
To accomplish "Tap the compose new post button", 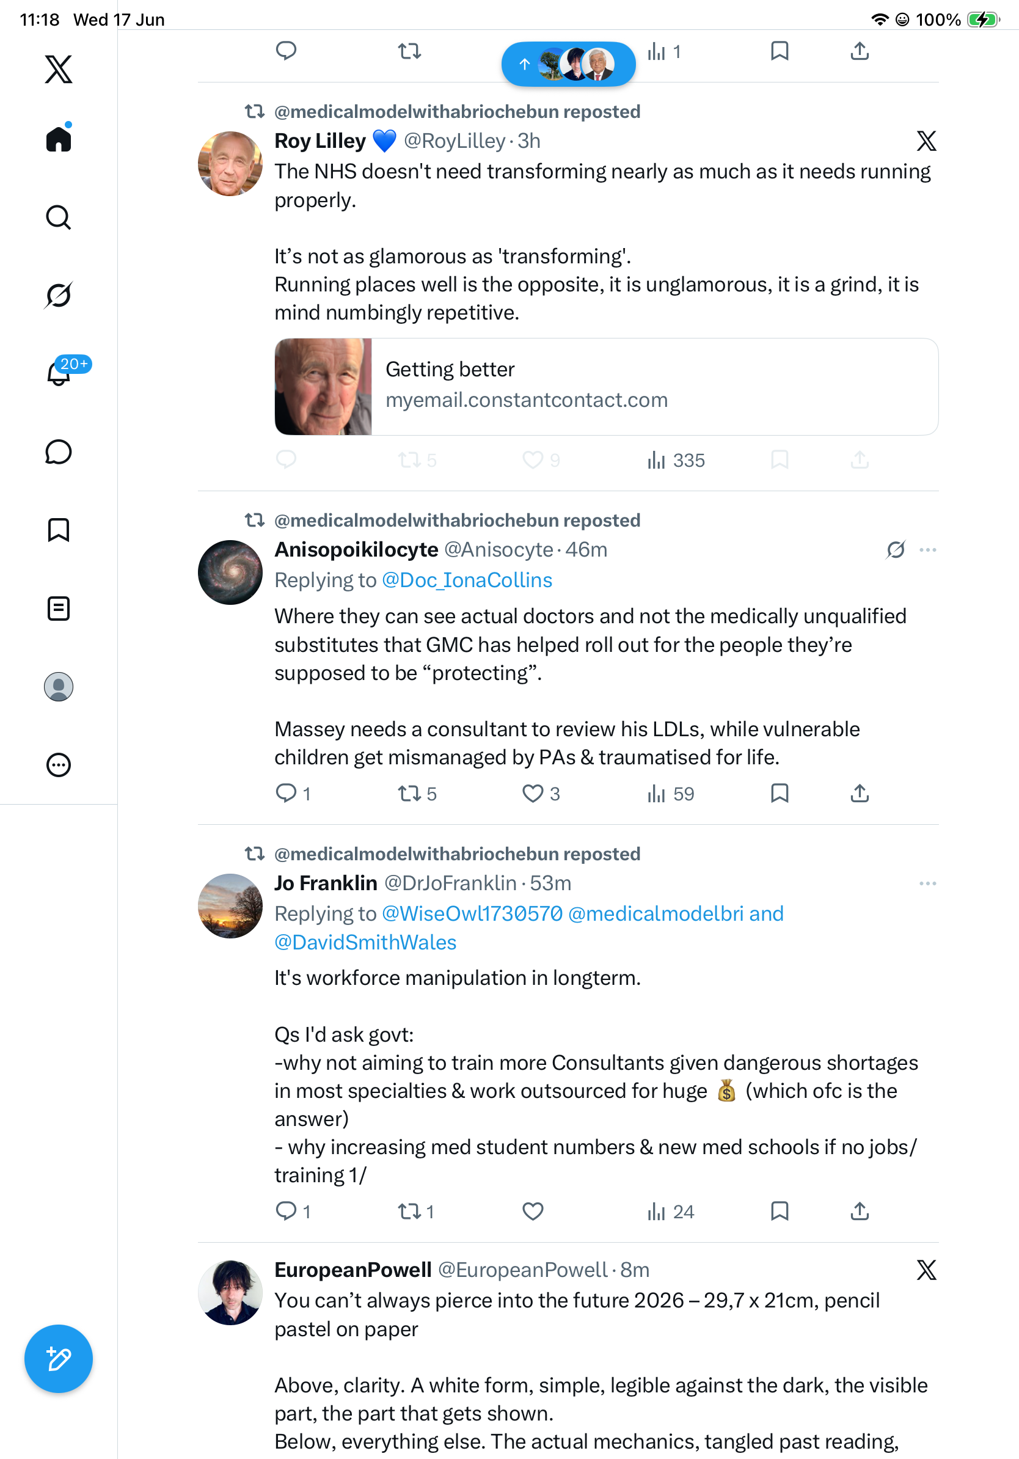I will pyautogui.click(x=59, y=1359).
